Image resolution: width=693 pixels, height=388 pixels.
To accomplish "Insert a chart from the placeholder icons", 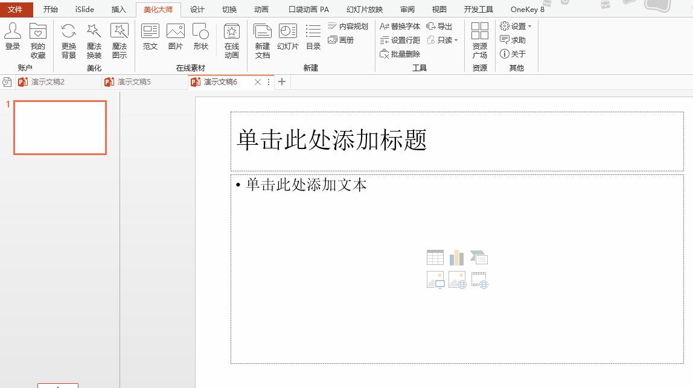I will 457,257.
